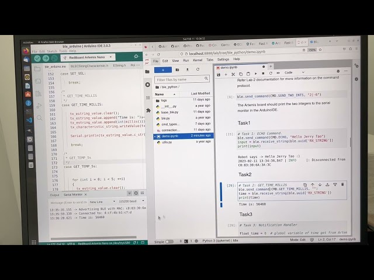Viewport: 374px width, 280px height.
Task: Upload files in the JupyterLab file browser
Action: (x=188, y=69)
